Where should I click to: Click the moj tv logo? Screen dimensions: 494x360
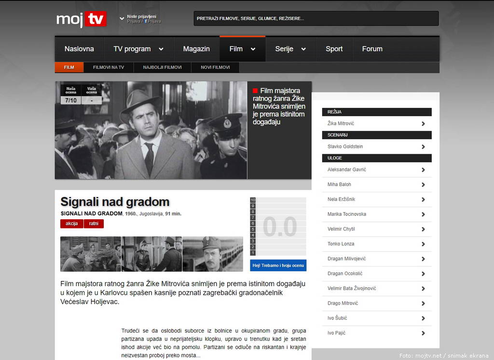(81, 19)
